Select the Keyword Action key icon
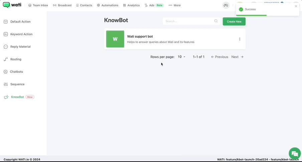The image size is (302, 162). pos(6,34)
